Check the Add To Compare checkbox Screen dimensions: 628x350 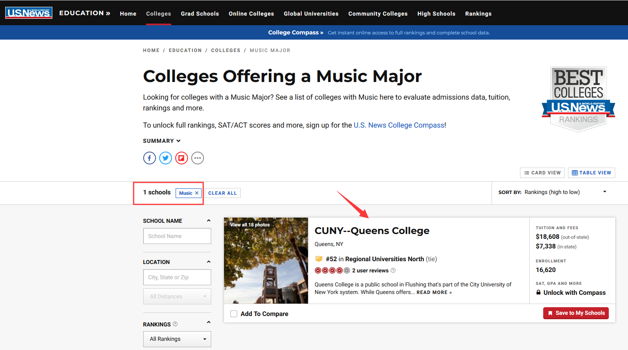click(234, 314)
